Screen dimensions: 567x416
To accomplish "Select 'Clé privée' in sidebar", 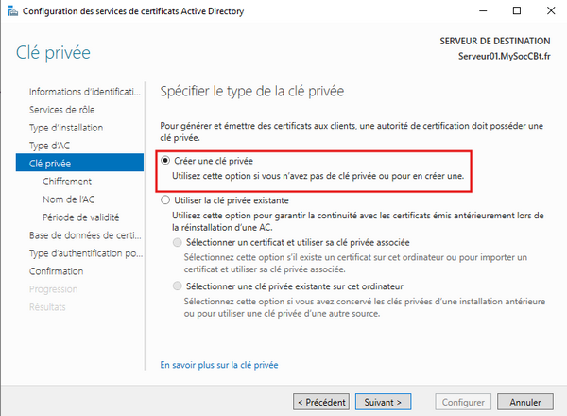I will [x=50, y=164].
